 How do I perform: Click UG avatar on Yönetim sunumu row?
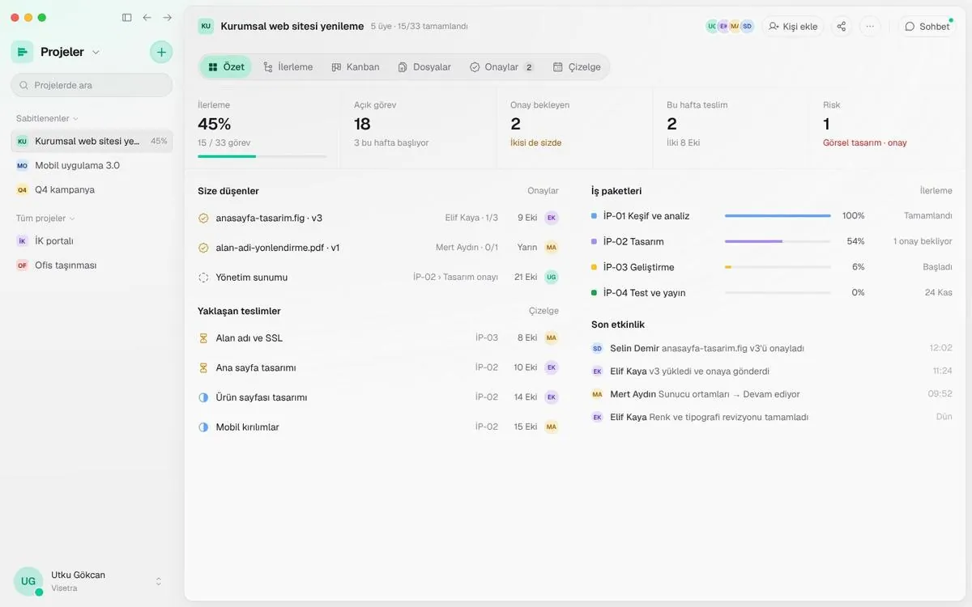pyautogui.click(x=552, y=277)
